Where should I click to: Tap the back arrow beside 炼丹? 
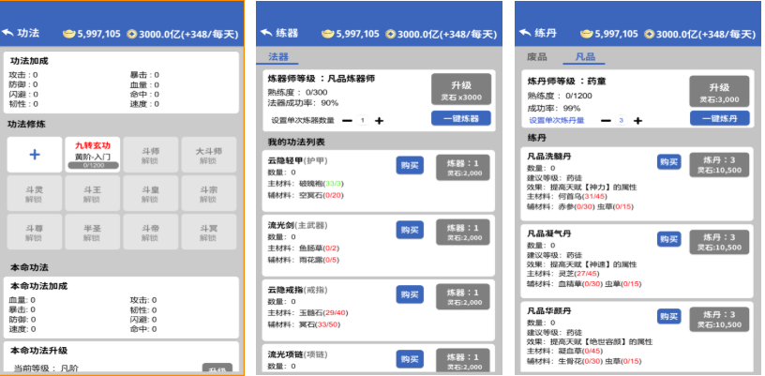click(523, 33)
